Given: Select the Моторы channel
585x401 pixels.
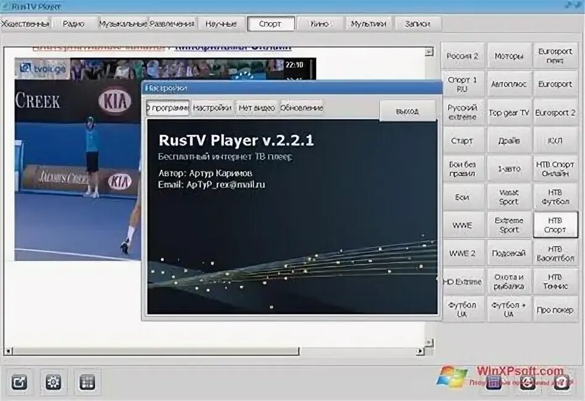Looking at the screenshot, I should [509, 56].
